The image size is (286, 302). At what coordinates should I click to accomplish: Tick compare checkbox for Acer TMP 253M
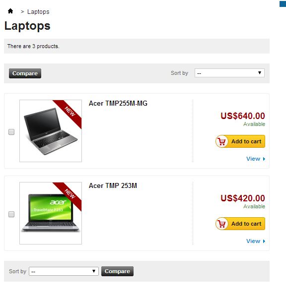pyautogui.click(x=11, y=214)
